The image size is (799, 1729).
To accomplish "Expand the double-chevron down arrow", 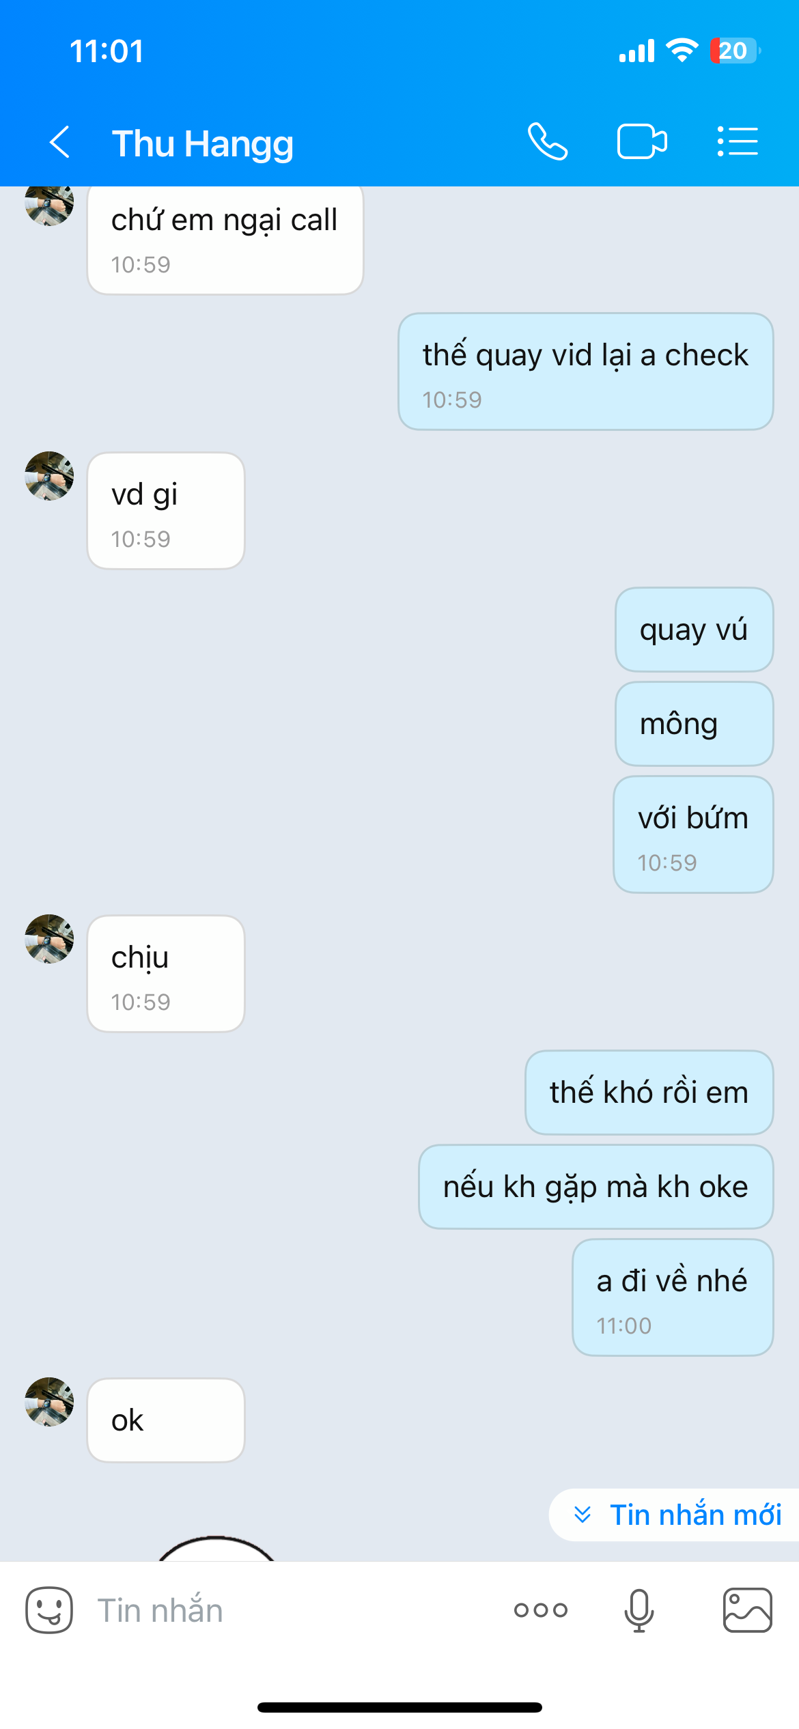I will point(583,1515).
